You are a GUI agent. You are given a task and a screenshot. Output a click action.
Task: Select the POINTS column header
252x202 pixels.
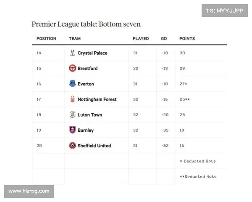pyautogui.click(x=187, y=39)
